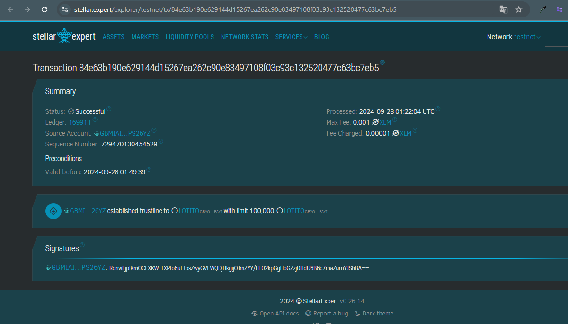Viewport: 568px width, 324px height.
Task: Click the 'Summary' section heading
Action: [60, 91]
